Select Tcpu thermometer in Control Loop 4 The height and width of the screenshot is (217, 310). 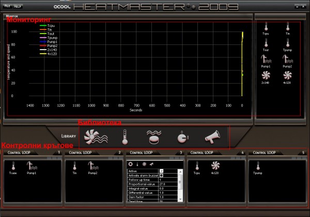coord(197,166)
